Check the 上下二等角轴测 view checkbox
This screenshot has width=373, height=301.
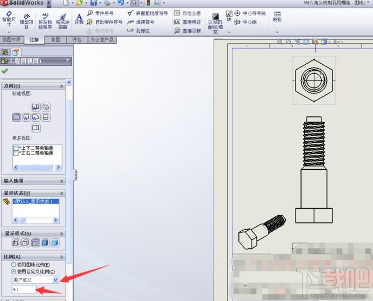[x=16, y=148]
